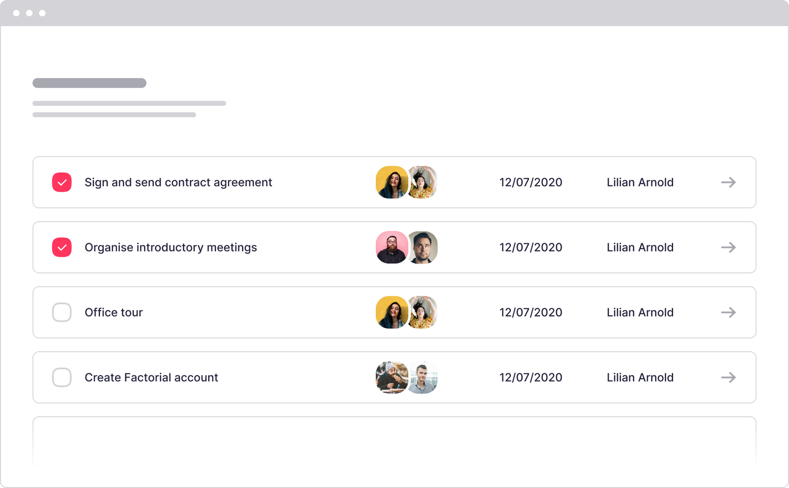
Task: Check the Office tour checkbox
Action: 62,312
